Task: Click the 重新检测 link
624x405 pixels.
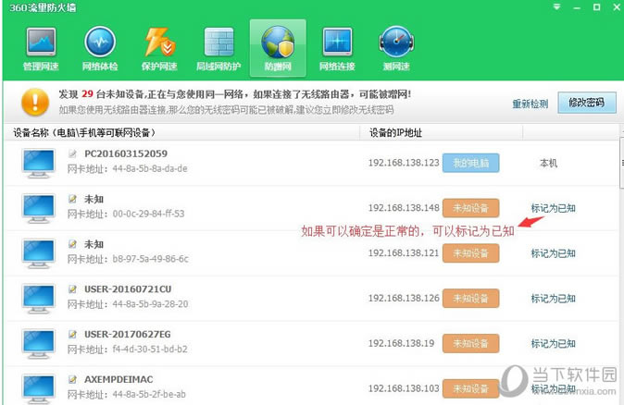Action: [530, 104]
